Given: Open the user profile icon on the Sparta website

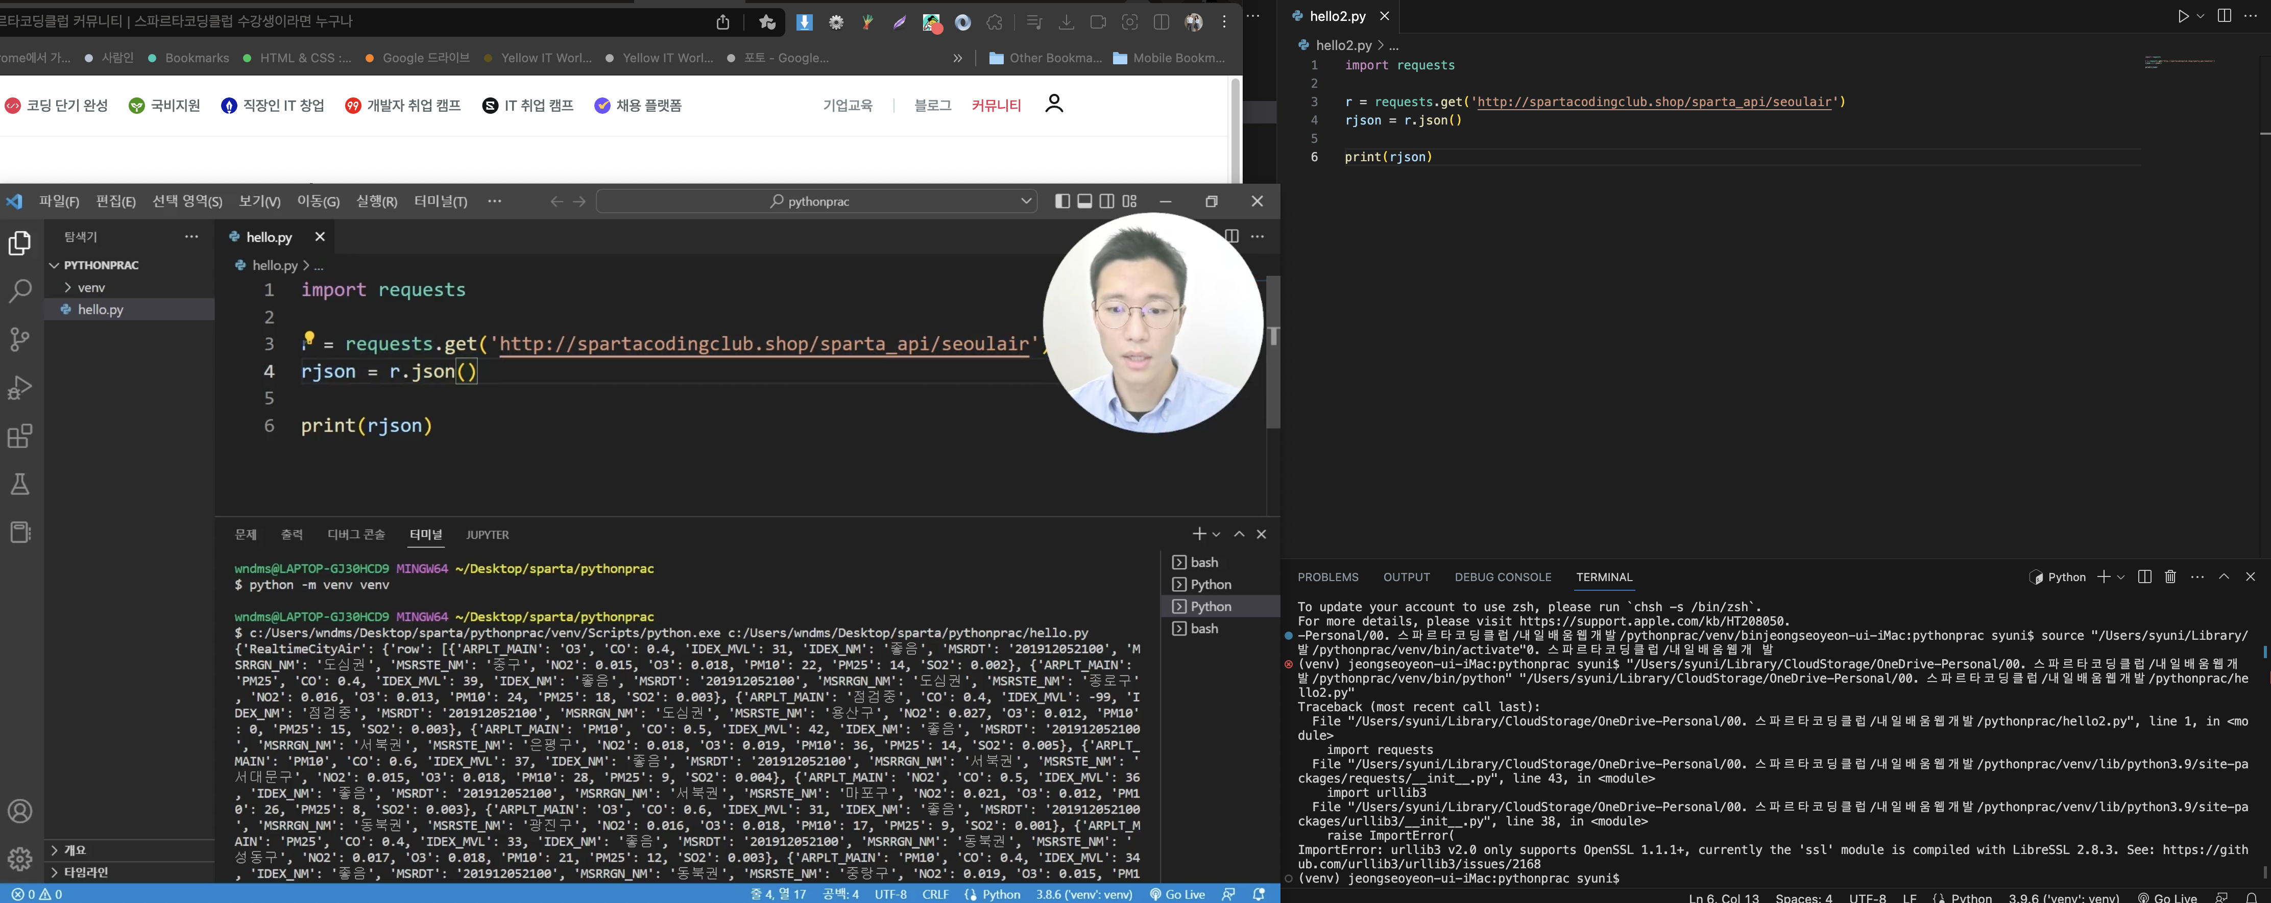Looking at the screenshot, I should (x=1053, y=104).
